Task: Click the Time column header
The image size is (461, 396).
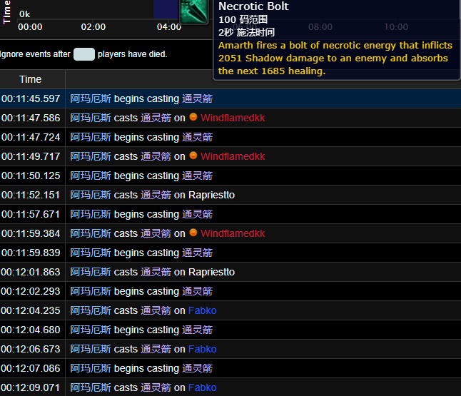Action: pyautogui.click(x=32, y=79)
